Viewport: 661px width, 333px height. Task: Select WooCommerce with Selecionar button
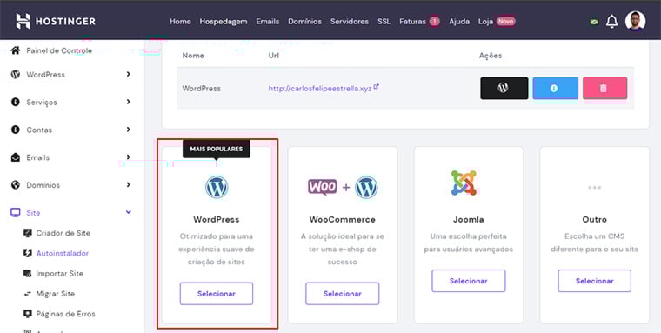coord(343,294)
